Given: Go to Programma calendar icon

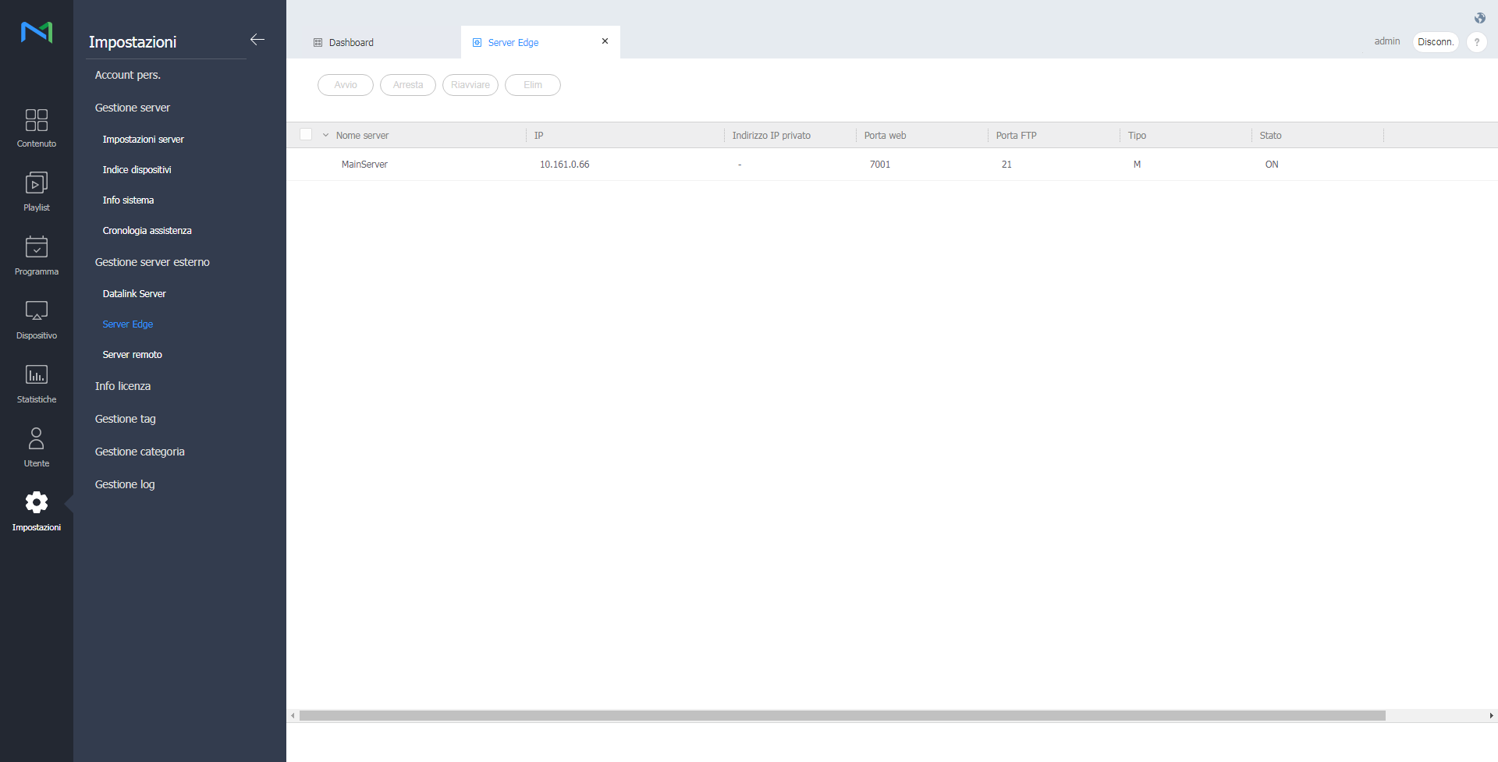Looking at the screenshot, I should [36, 247].
